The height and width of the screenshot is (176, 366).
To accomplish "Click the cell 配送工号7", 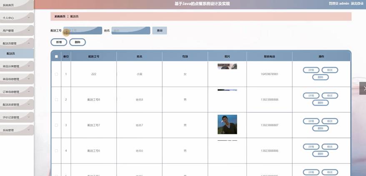I will click(x=94, y=125).
